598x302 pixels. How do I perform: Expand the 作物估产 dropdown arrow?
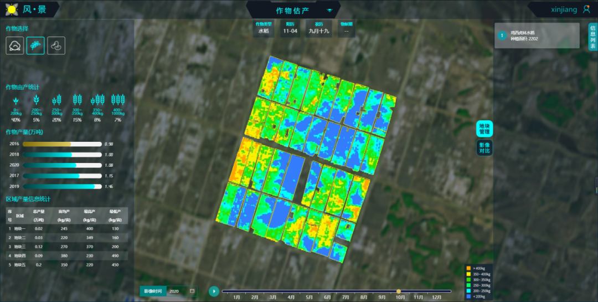(x=330, y=10)
